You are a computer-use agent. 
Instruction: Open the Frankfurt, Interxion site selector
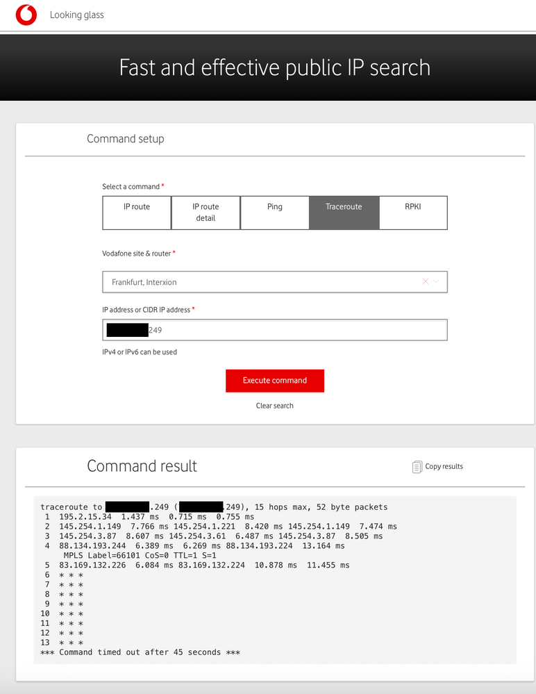coord(275,282)
